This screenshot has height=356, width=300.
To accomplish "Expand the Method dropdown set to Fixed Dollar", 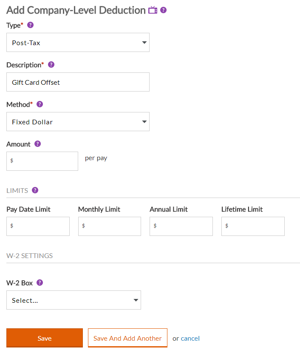I will pos(78,121).
